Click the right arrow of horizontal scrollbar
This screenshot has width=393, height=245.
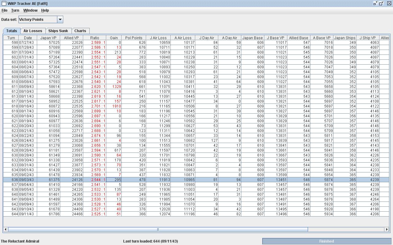pos(387,229)
